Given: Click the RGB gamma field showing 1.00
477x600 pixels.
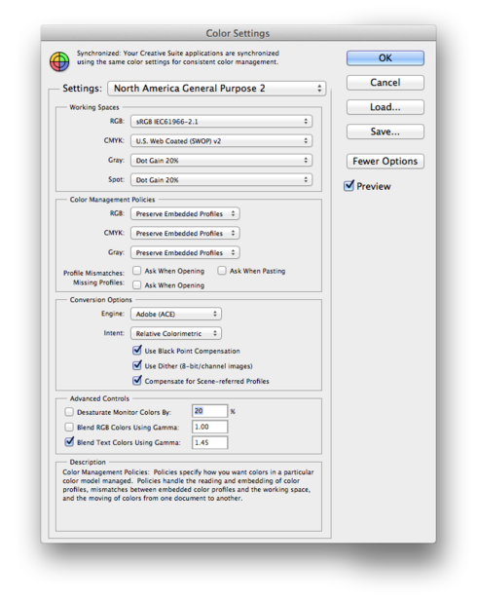Looking at the screenshot, I should 209,427.
